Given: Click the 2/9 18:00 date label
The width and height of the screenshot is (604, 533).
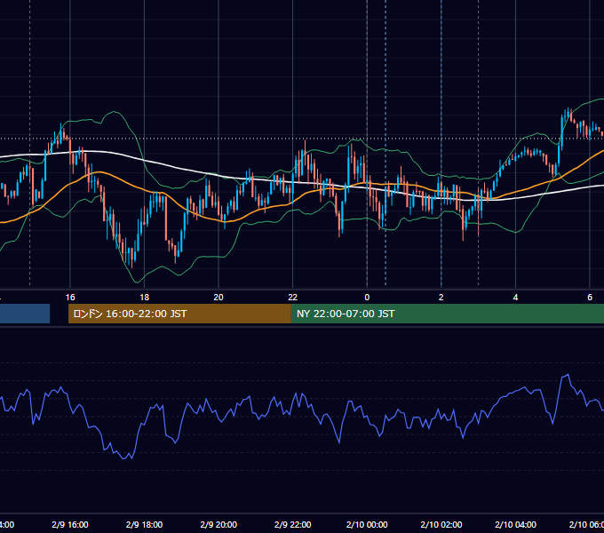Looking at the screenshot, I should (144, 524).
